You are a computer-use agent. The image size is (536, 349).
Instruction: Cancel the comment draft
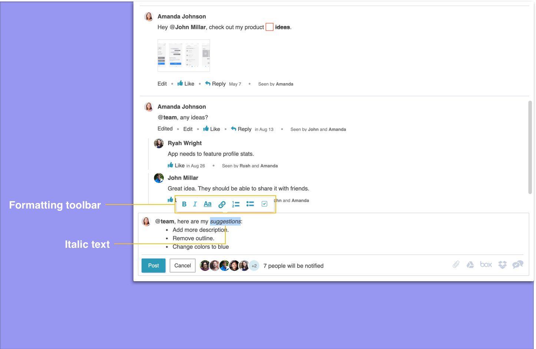click(182, 266)
